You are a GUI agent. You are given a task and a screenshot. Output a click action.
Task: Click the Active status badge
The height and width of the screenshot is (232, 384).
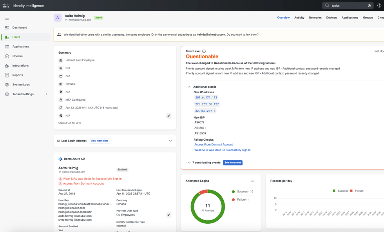[98, 18]
